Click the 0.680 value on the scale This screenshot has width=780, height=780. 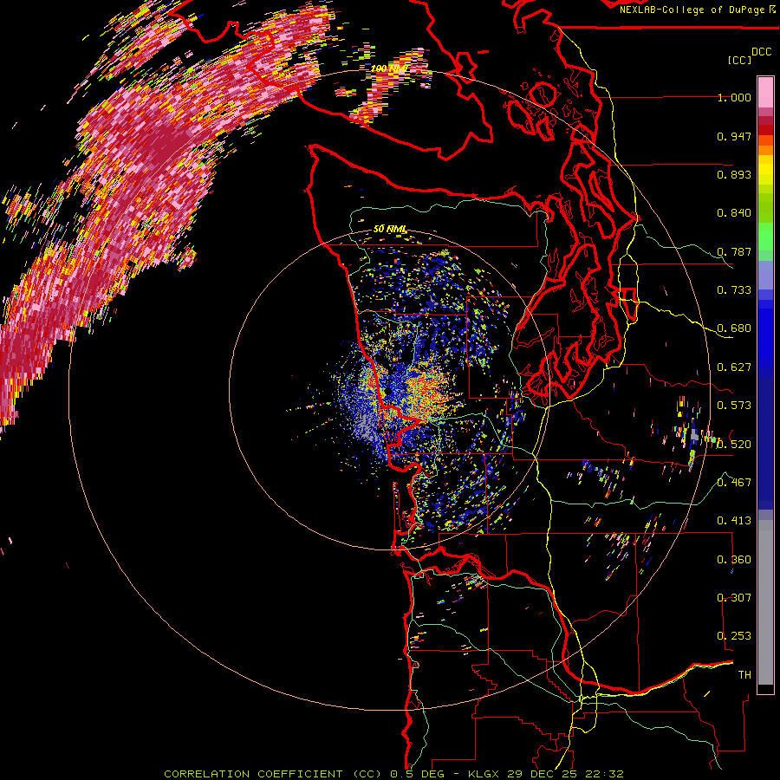pyautogui.click(x=734, y=328)
